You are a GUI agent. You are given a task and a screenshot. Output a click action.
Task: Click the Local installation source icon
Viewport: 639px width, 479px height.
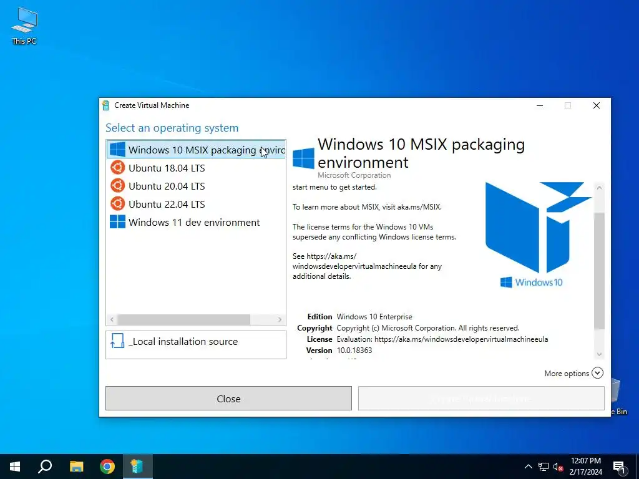coord(117,341)
